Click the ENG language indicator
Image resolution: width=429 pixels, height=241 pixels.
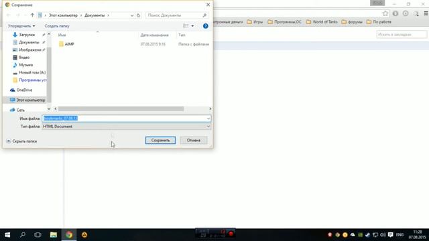click(400, 235)
